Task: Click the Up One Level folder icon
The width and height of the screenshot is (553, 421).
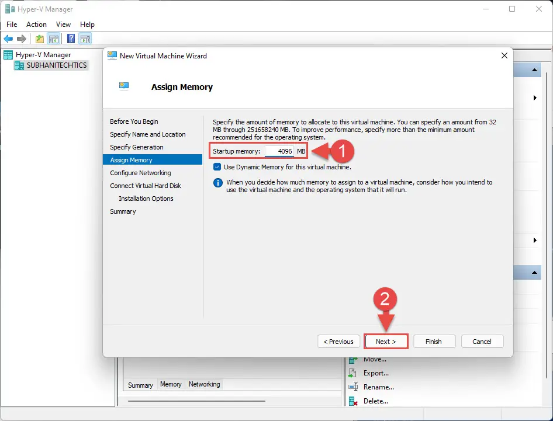Action: click(x=40, y=39)
